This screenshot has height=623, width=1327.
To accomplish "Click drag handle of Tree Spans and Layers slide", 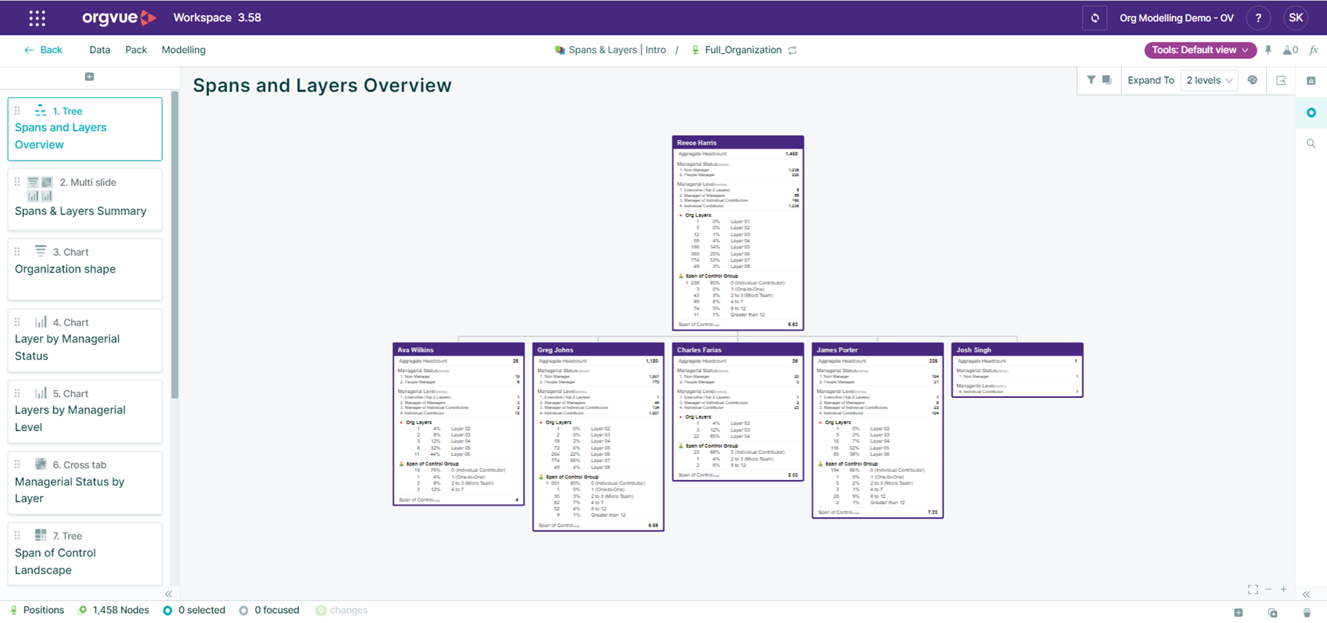I will 17,111.
